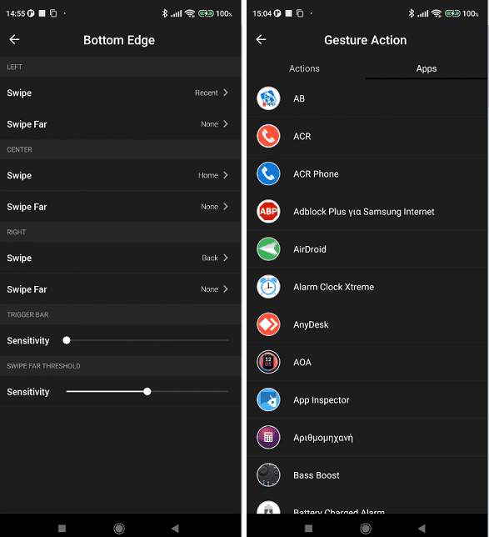The image size is (489, 537).
Task: Select the Center Swipe setting label
Action: pos(19,175)
